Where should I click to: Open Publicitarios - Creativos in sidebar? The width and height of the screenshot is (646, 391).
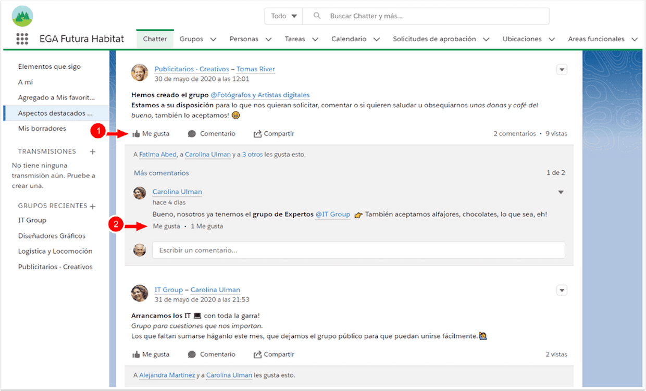coord(55,267)
